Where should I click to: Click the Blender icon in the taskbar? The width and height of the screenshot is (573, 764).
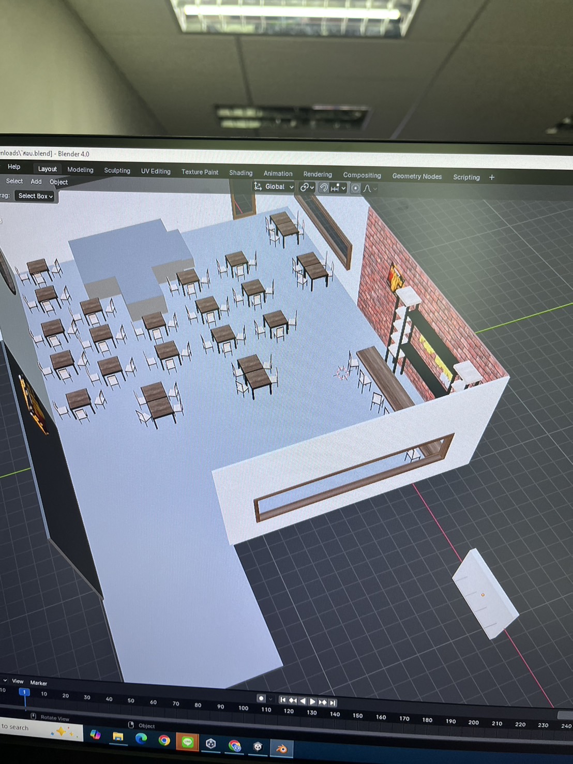[x=282, y=748]
